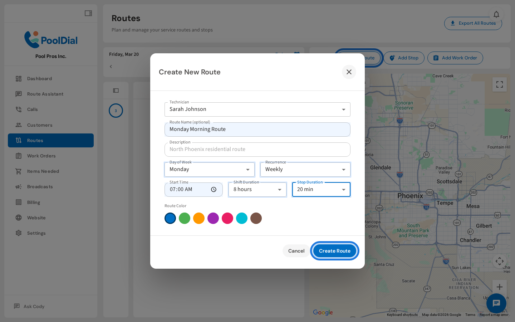Open Broadcasts in the sidebar
The height and width of the screenshot is (322, 515).
click(40, 186)
